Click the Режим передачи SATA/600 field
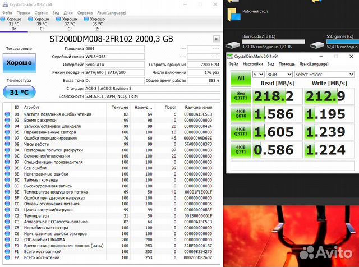This screenshot has width=359, height=267. (114, 72)
